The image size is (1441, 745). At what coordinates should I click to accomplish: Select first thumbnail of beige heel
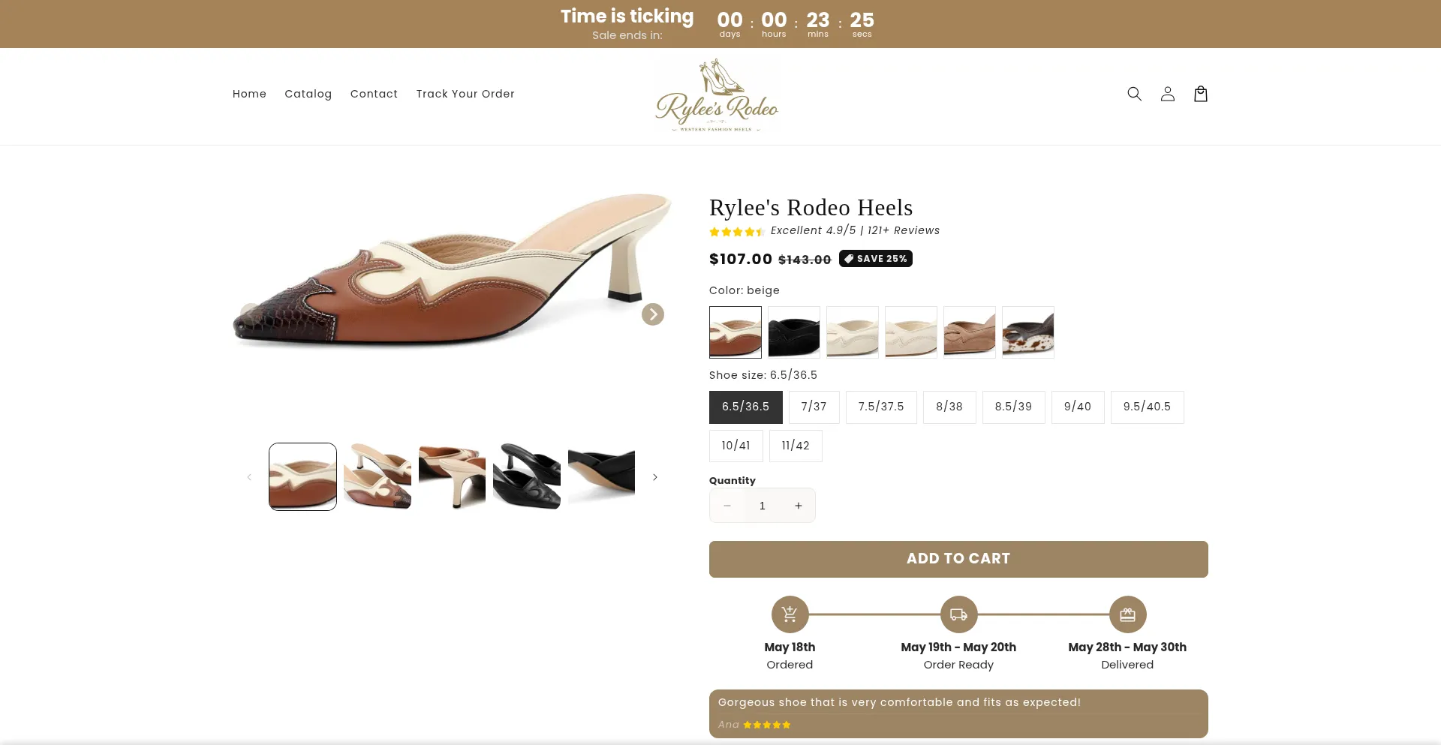point(302,476)
